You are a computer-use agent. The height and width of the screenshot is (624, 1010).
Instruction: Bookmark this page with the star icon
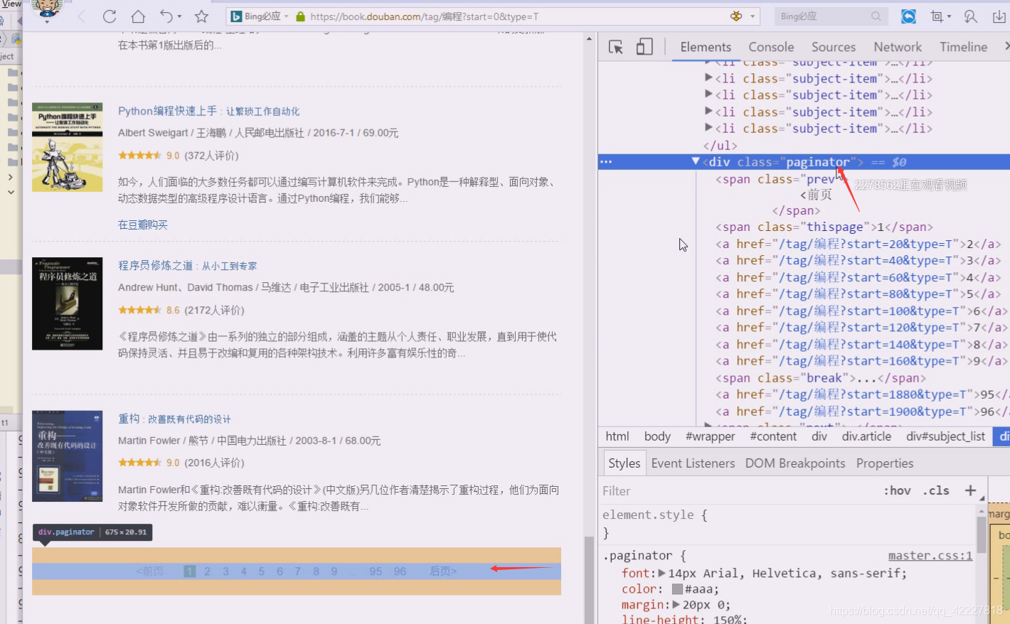202,16
